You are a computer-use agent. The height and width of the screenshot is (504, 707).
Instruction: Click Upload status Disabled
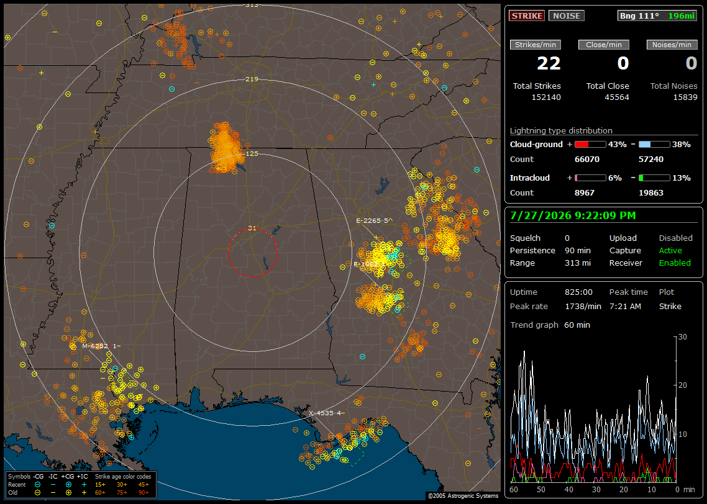(x=675, y=238)
